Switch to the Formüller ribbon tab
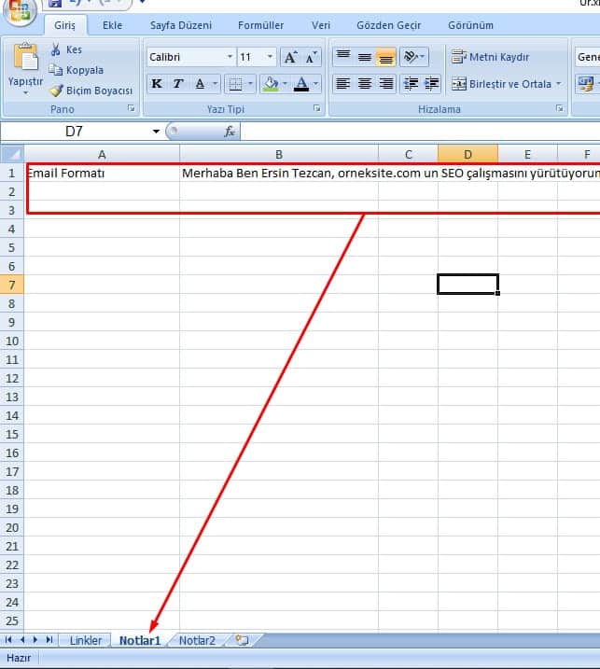Screen dimensions: 600x669 [x=260, y=25]
